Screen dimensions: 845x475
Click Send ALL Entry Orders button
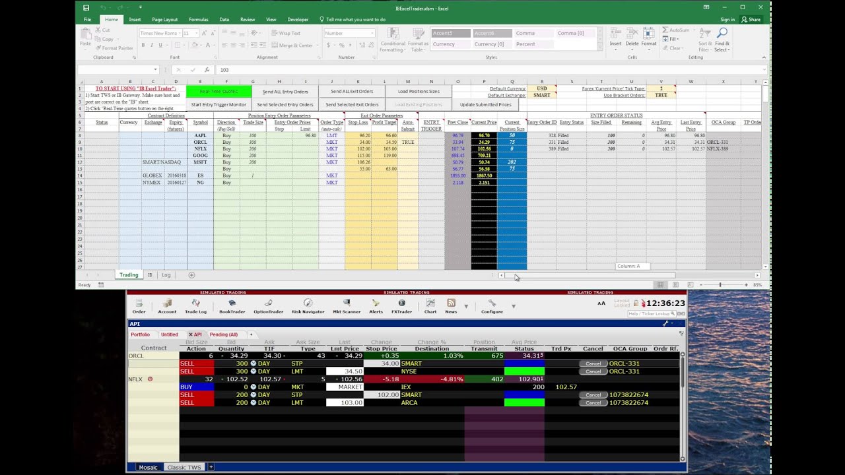[x=285, y=92]
